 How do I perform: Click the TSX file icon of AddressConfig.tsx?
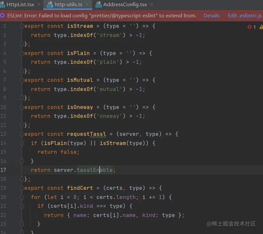(x=98, y=5)
